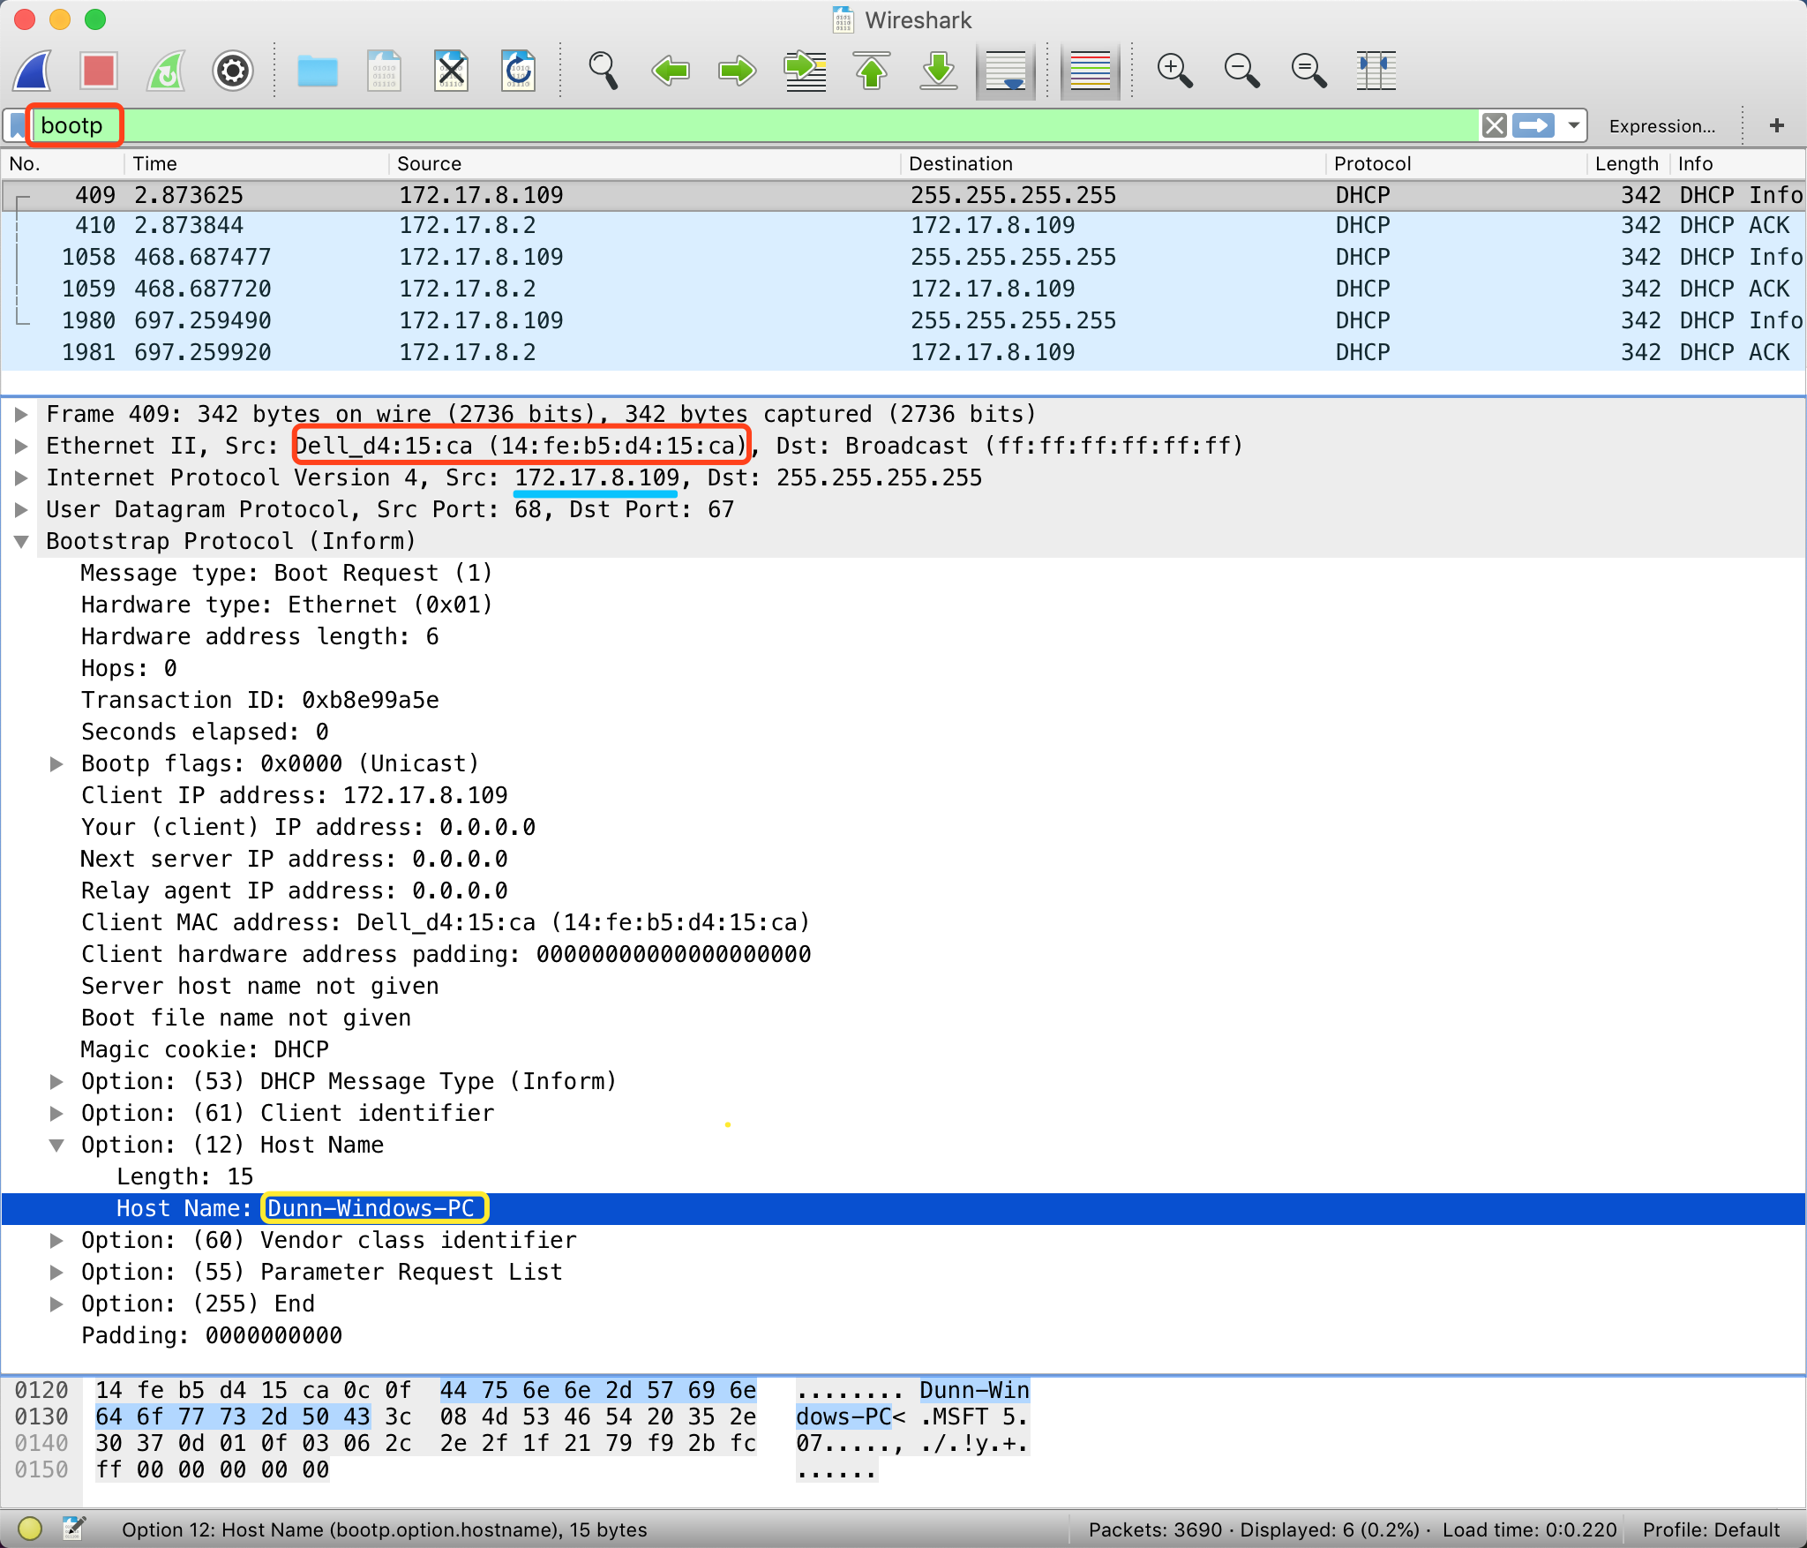Go to first packet arrow icon
Viewport: 1807px width, 1548px height.
(872, 71)
